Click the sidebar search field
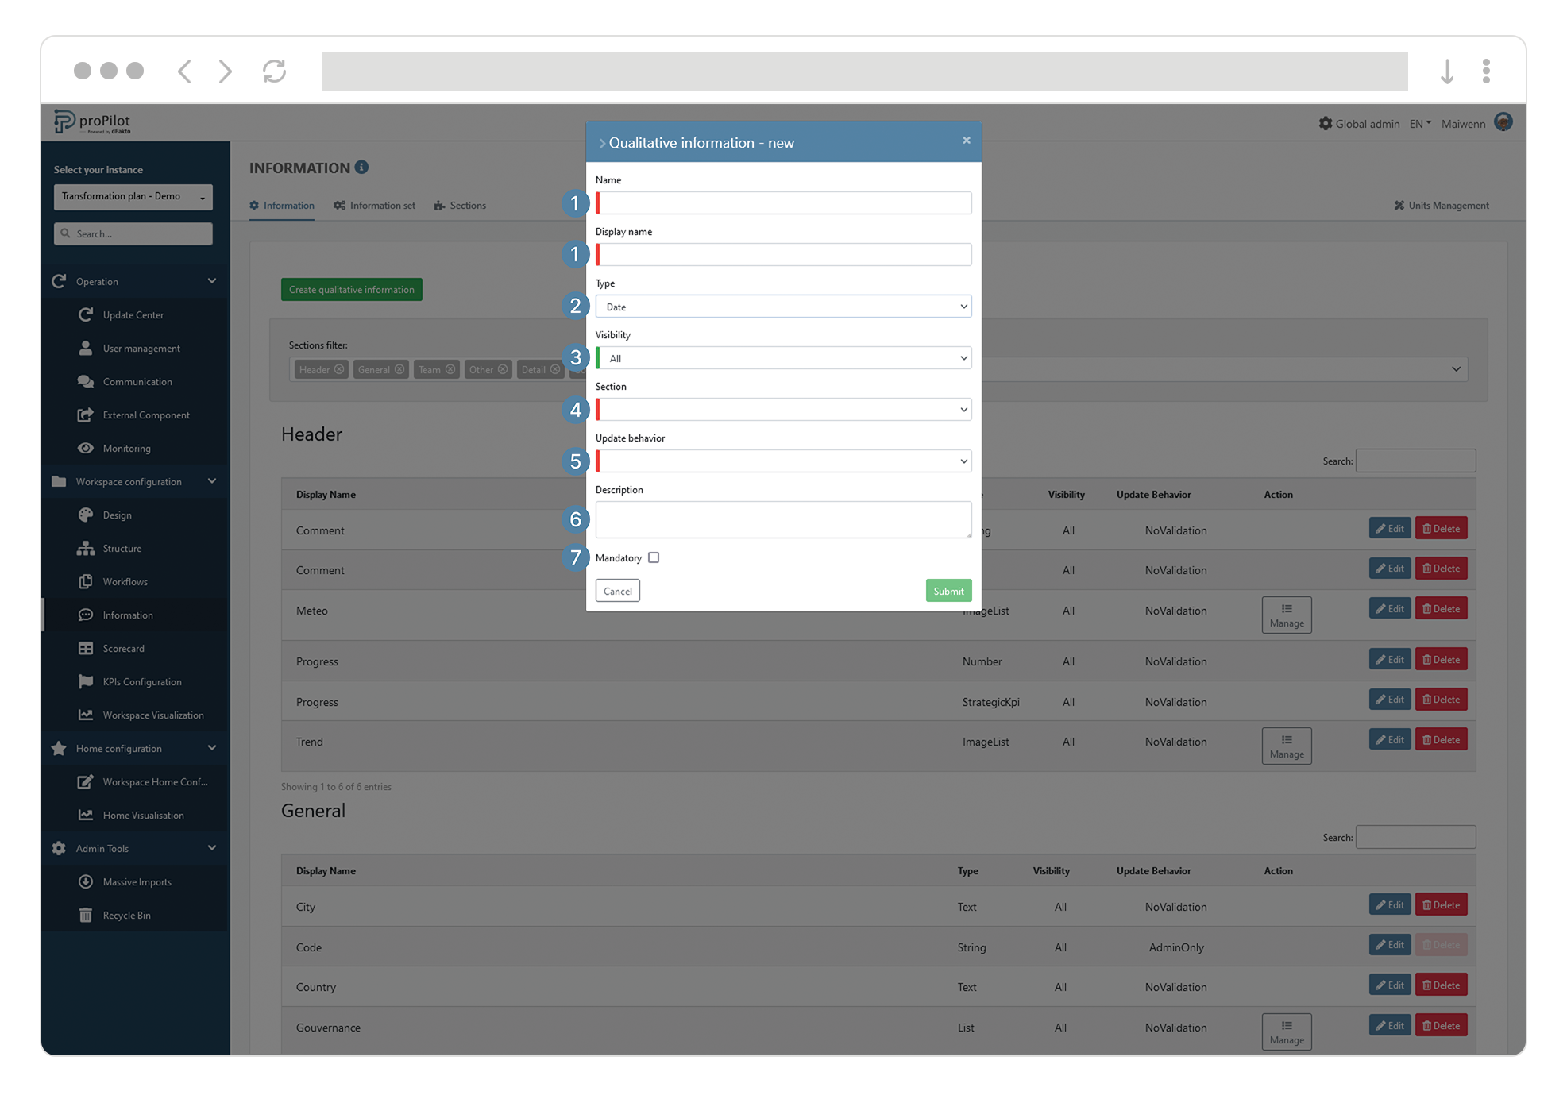 point(133,233)
